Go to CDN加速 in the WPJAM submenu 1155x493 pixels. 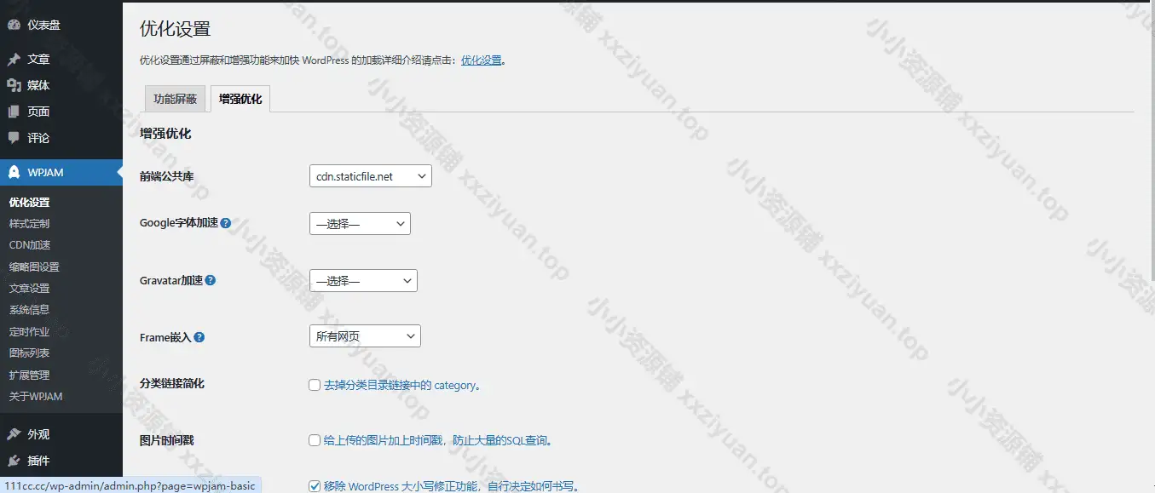30,245
